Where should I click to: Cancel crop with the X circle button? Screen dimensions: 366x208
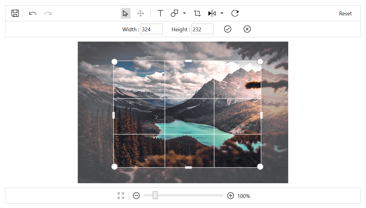[247, 29]
